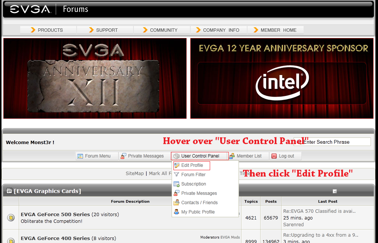Viewport: 378px width, 243px height.
Task: Choose Private Messages in the dropdown list
Action: [x=199, y=193]
